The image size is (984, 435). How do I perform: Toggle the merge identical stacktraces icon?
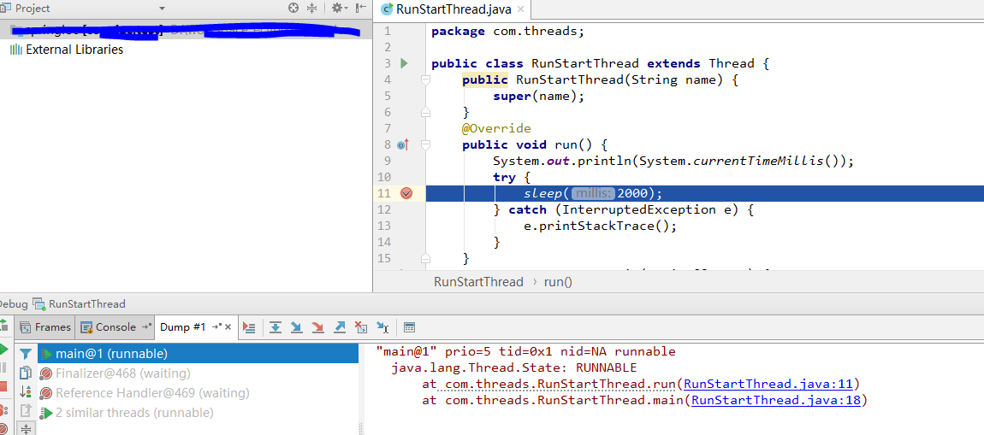coord(25,430)
